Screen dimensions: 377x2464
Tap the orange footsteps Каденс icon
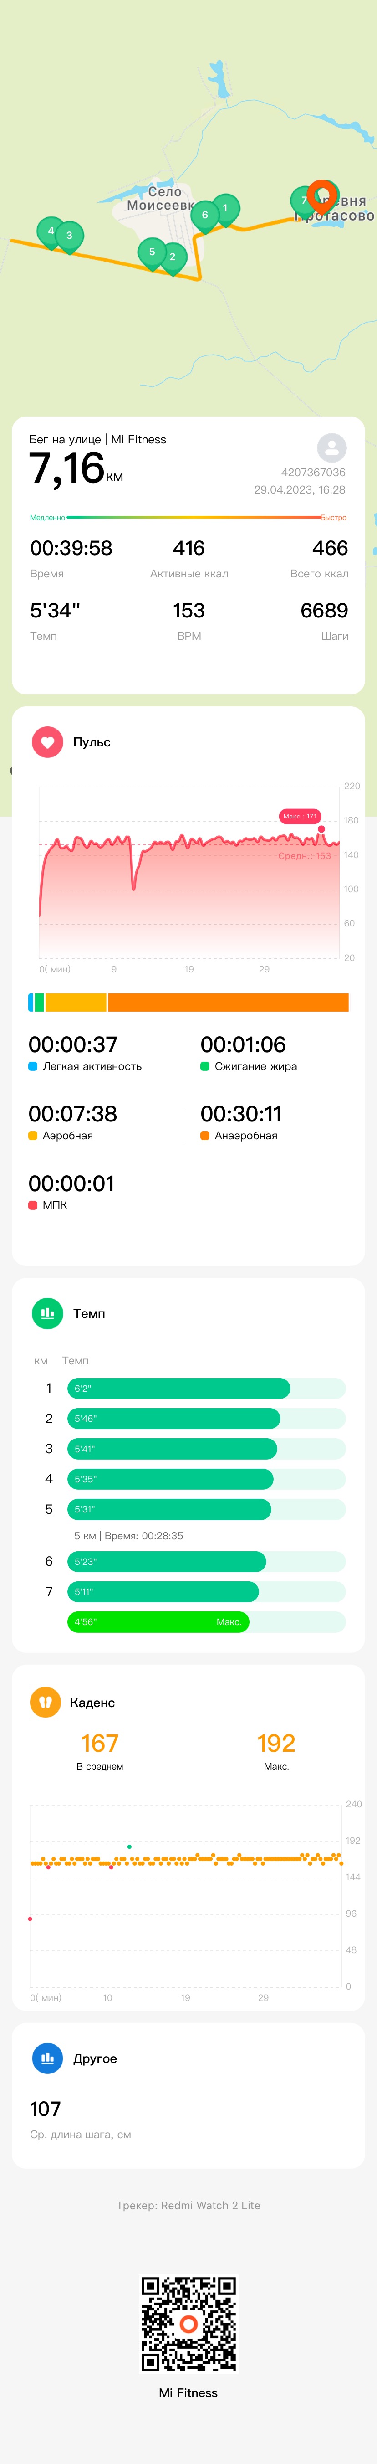tap(45, 1703)
